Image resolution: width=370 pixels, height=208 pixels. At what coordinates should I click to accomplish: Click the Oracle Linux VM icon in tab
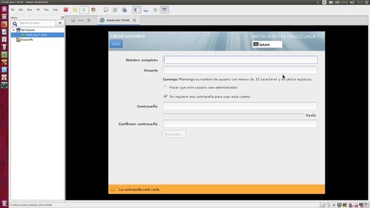102,20
